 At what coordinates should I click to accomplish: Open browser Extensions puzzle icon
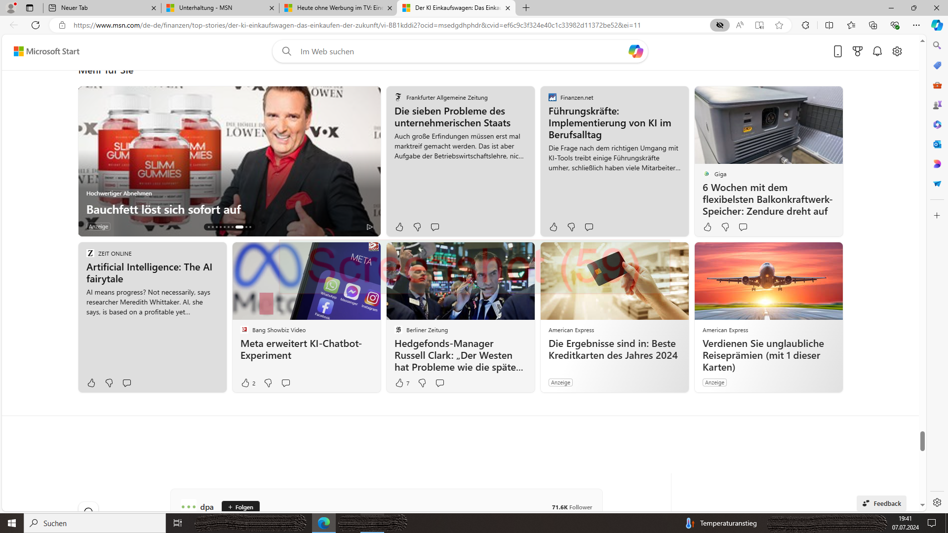click(805, 25)
